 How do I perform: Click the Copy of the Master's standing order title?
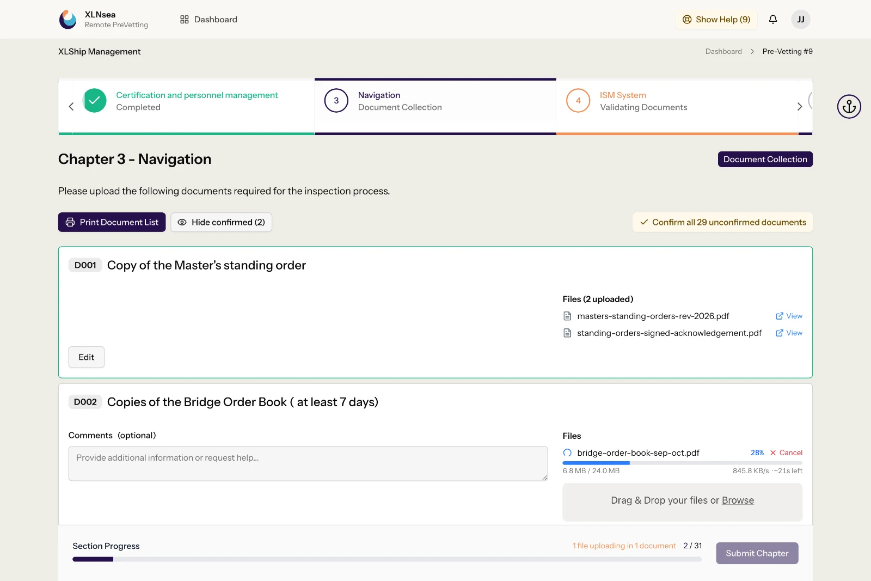206,265
